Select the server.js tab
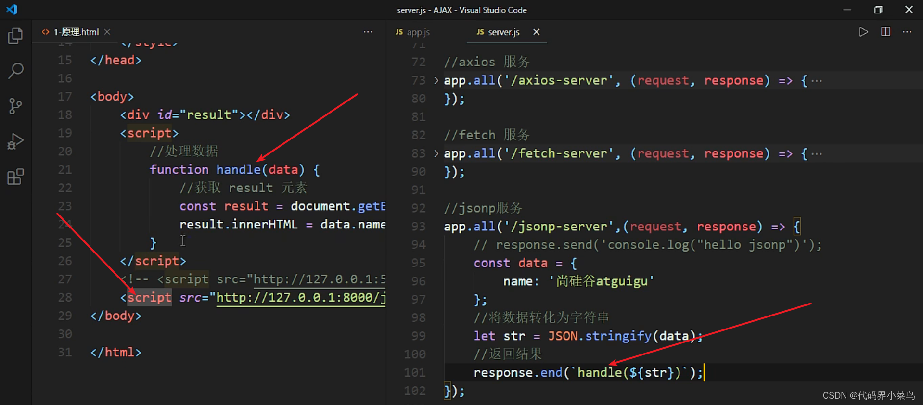Viewport: 923px width, 405px height. click(498, 32)
